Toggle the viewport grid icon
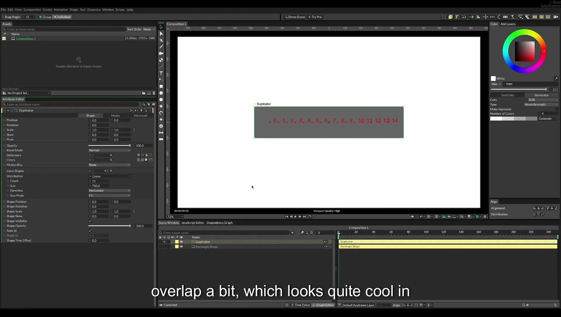 [x=436, y=216]
